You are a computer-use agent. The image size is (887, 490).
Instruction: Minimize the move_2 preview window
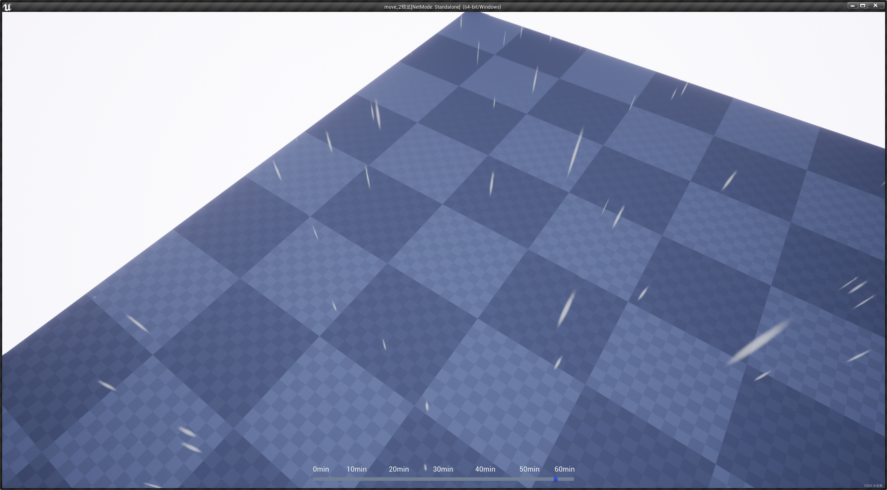(x=852, y=5)
